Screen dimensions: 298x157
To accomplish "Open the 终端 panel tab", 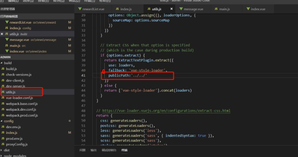I will (124, 150).
